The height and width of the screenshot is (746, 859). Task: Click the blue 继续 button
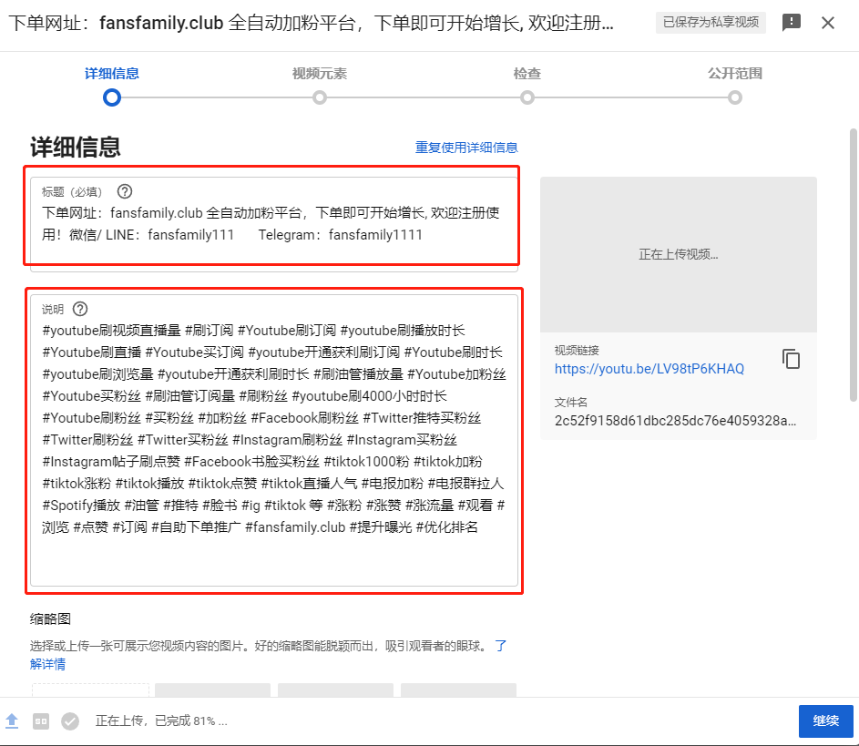pyautogui.click(x=825, y=720)
